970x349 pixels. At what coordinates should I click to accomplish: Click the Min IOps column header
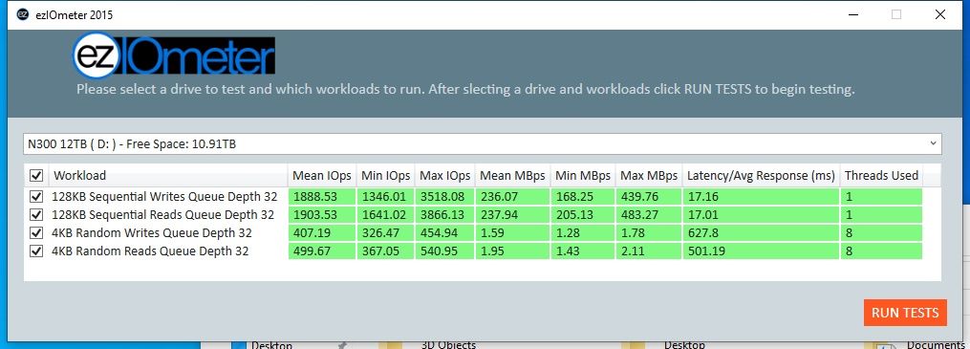tap(385, 175)
